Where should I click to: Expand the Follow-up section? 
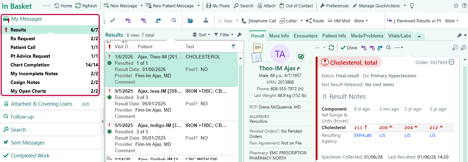click(x=51, y=117)
